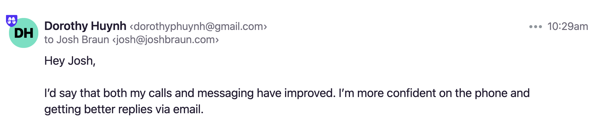Select the dorothyphuynh@gmail.com address
This screenshot has width=603, height=127.
coord(198,27)
